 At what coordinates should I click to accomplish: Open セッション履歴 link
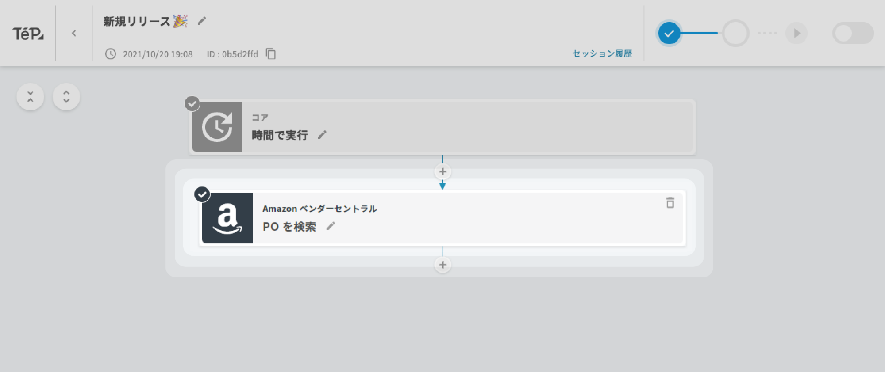point(602,53)
